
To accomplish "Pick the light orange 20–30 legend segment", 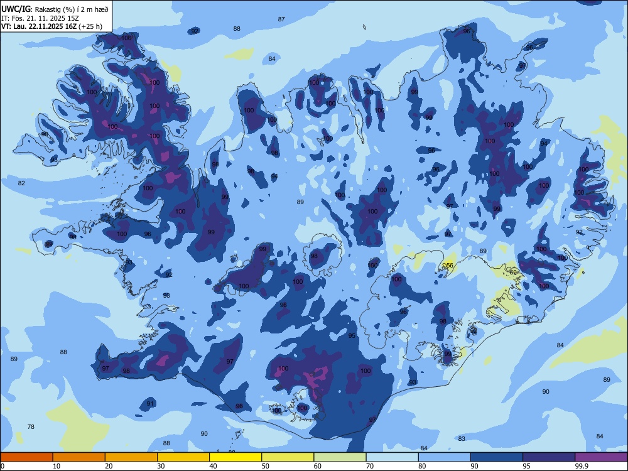I will (x=131, y=457).
